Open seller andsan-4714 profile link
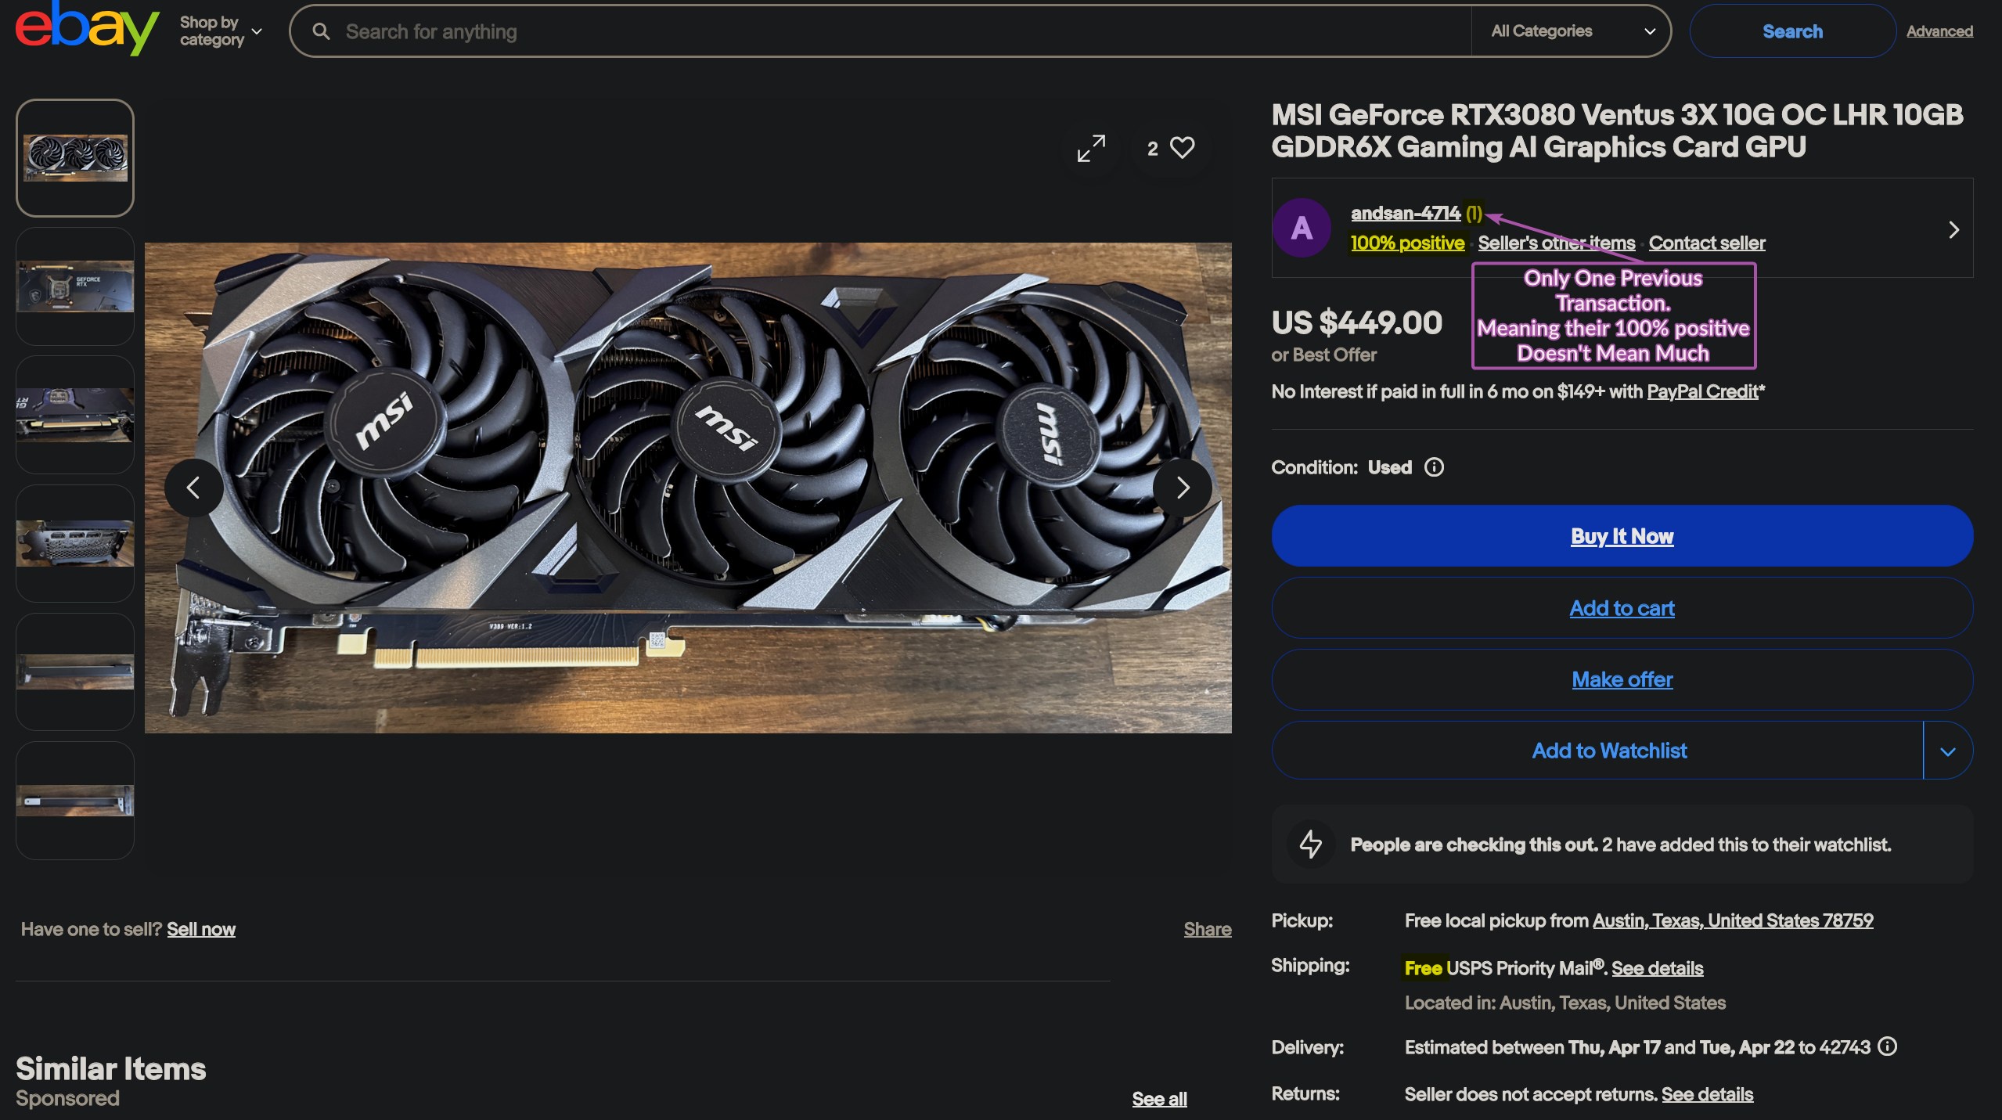Image resolution: width=2002 pixels, height=1120 pixels. point(1405,213)
